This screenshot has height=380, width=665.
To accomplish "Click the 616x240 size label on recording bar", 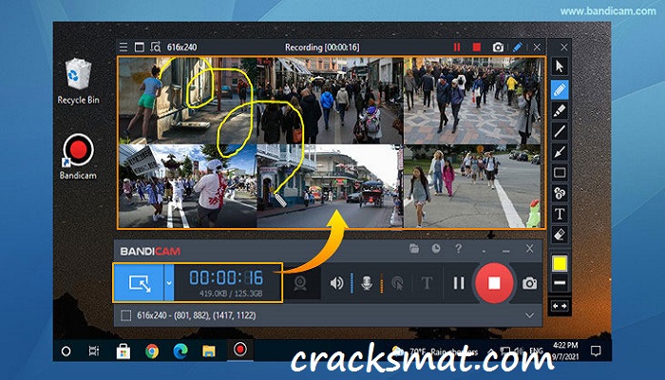I will coord(182,47).
